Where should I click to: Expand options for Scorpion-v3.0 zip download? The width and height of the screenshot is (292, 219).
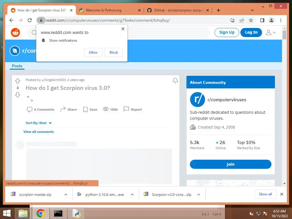199,194
